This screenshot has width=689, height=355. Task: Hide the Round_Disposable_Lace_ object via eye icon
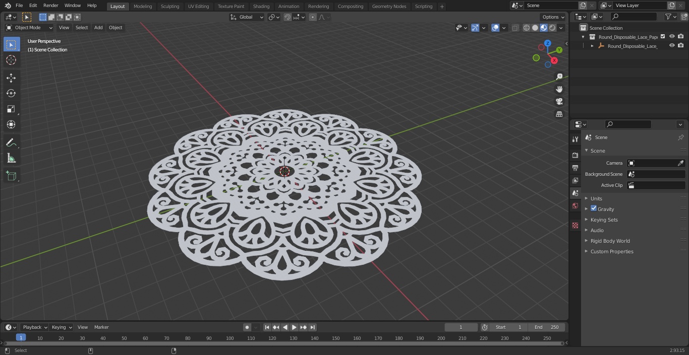click(x=672, y=45)
